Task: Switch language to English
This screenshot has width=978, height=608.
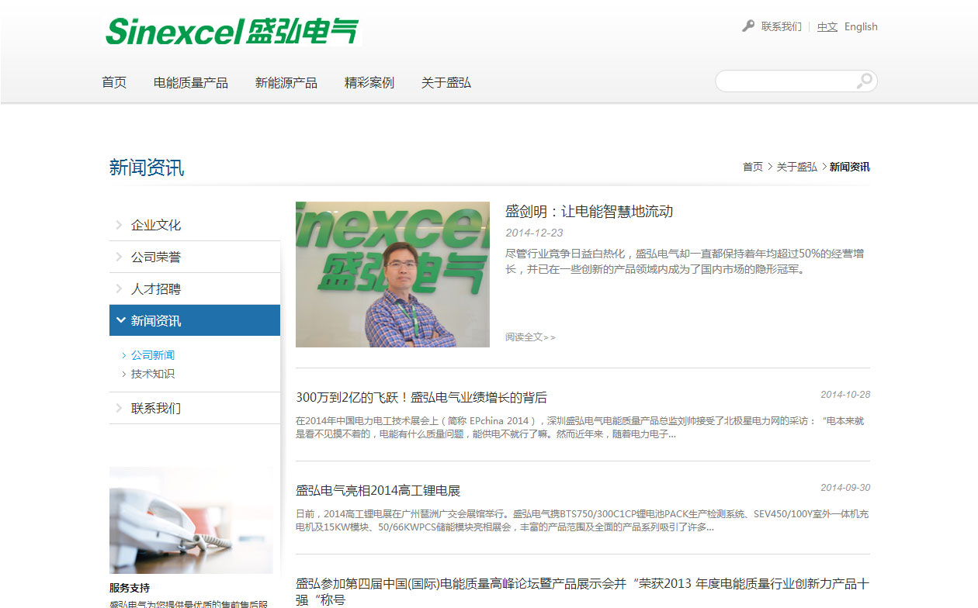Action: click(861, 26)
